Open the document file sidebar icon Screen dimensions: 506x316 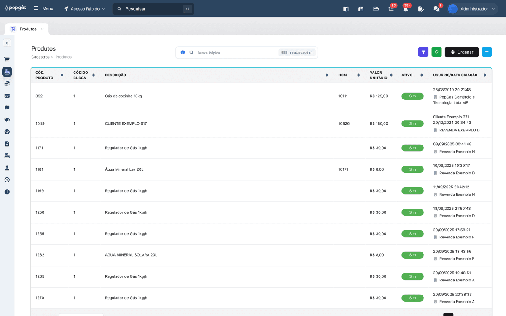click(x=7, y=144)
